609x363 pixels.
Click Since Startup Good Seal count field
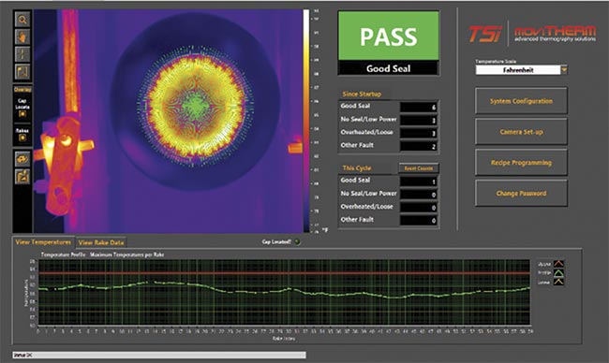[x=419, y=107]
